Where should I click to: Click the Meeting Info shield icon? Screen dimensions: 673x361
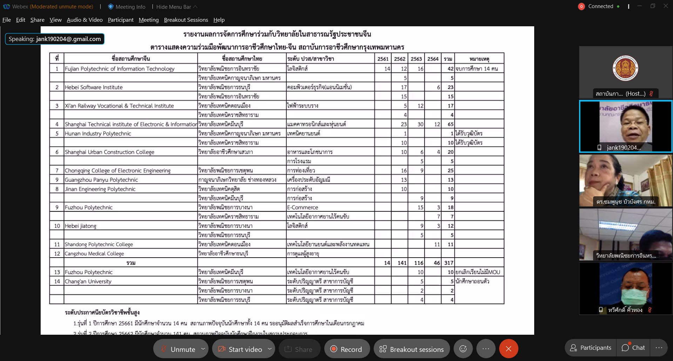coord(111,7)
